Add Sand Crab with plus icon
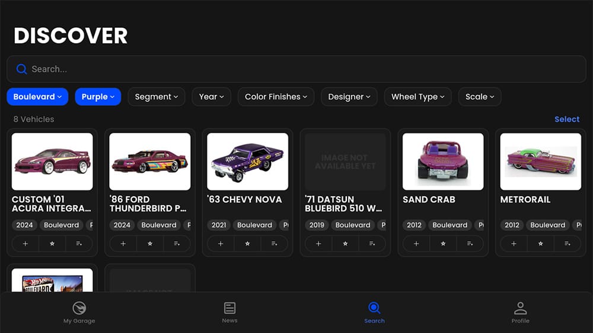Viewport: 593px width, 333px height. 416,244
